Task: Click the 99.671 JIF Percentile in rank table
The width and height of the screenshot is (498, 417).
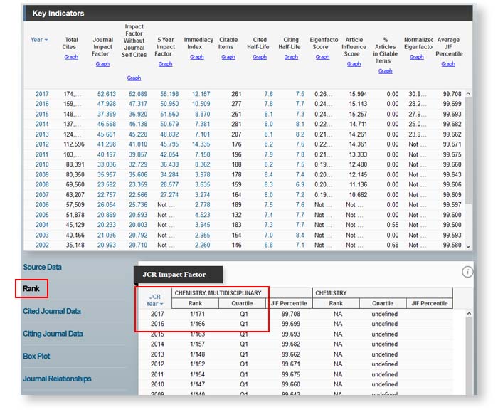Action: pos(290,364)
